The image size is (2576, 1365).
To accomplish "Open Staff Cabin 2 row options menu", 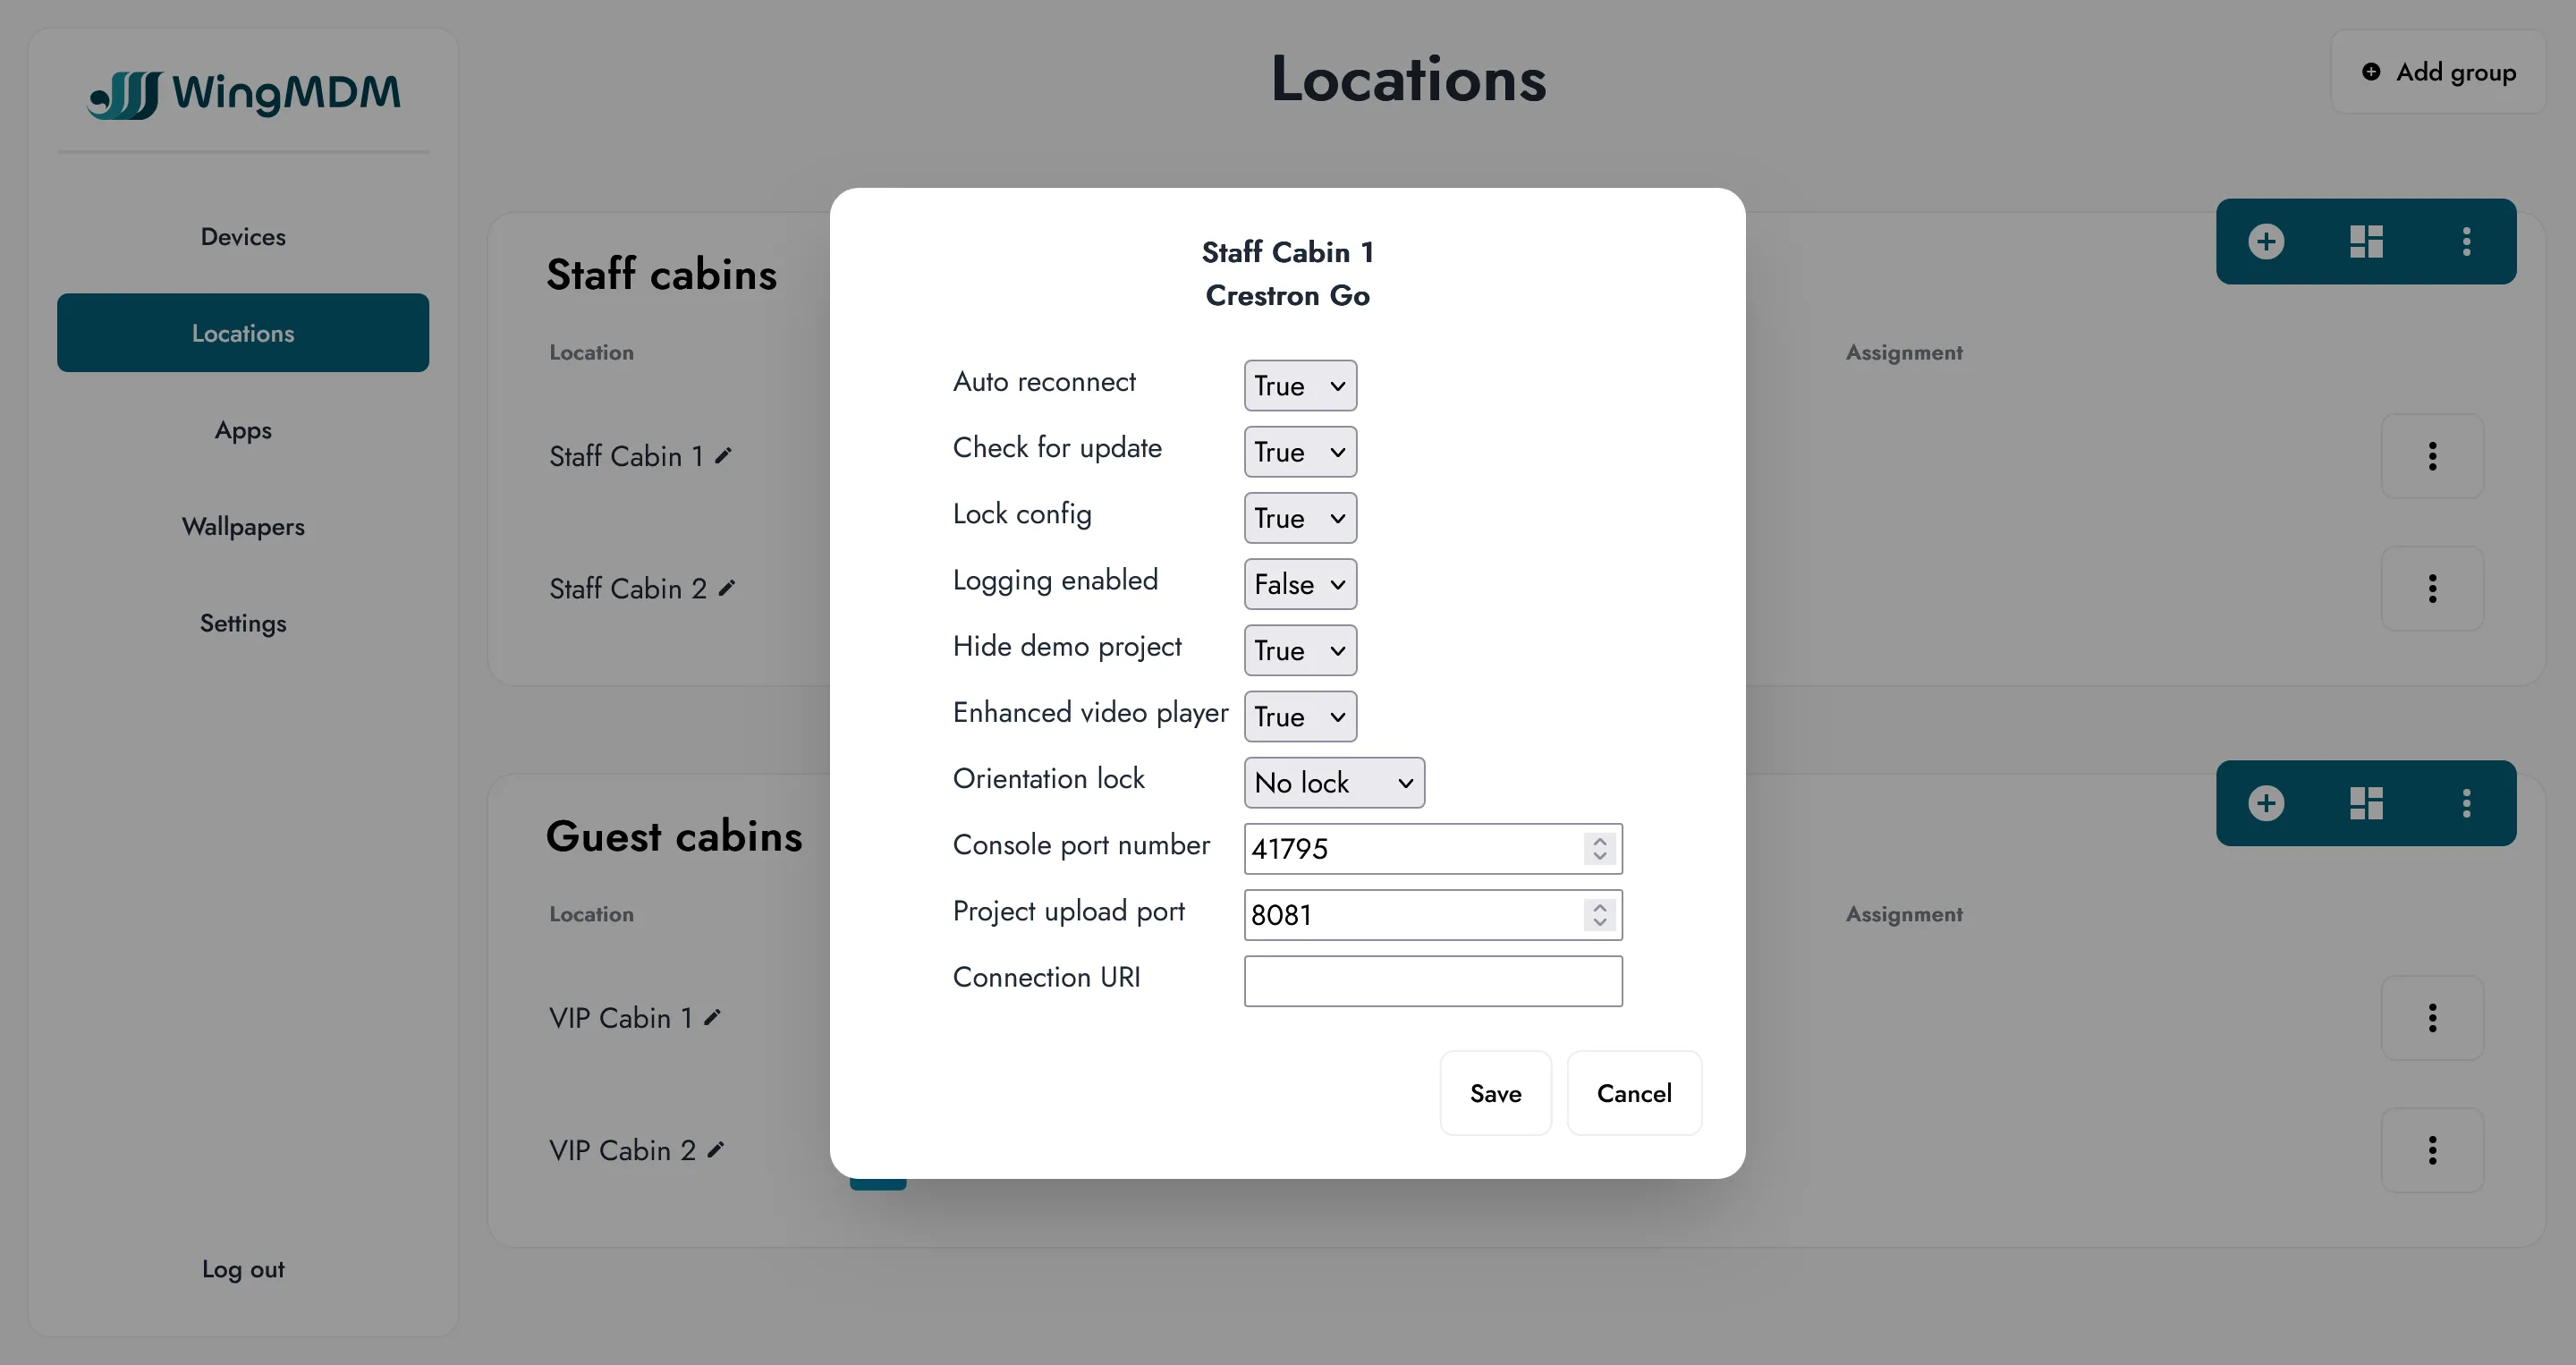I will coord(2432,588).
